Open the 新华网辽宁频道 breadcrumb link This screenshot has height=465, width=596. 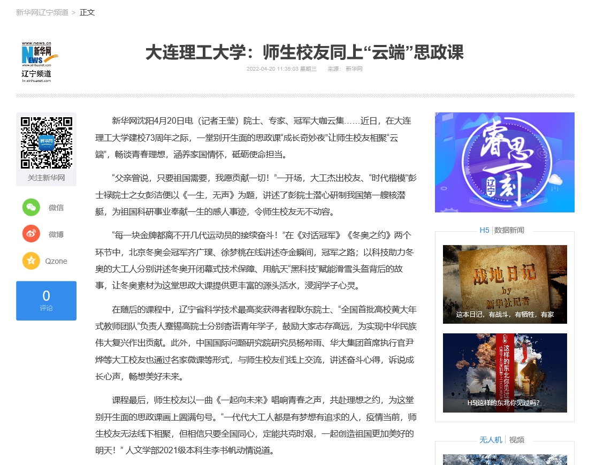pos(42,12)
